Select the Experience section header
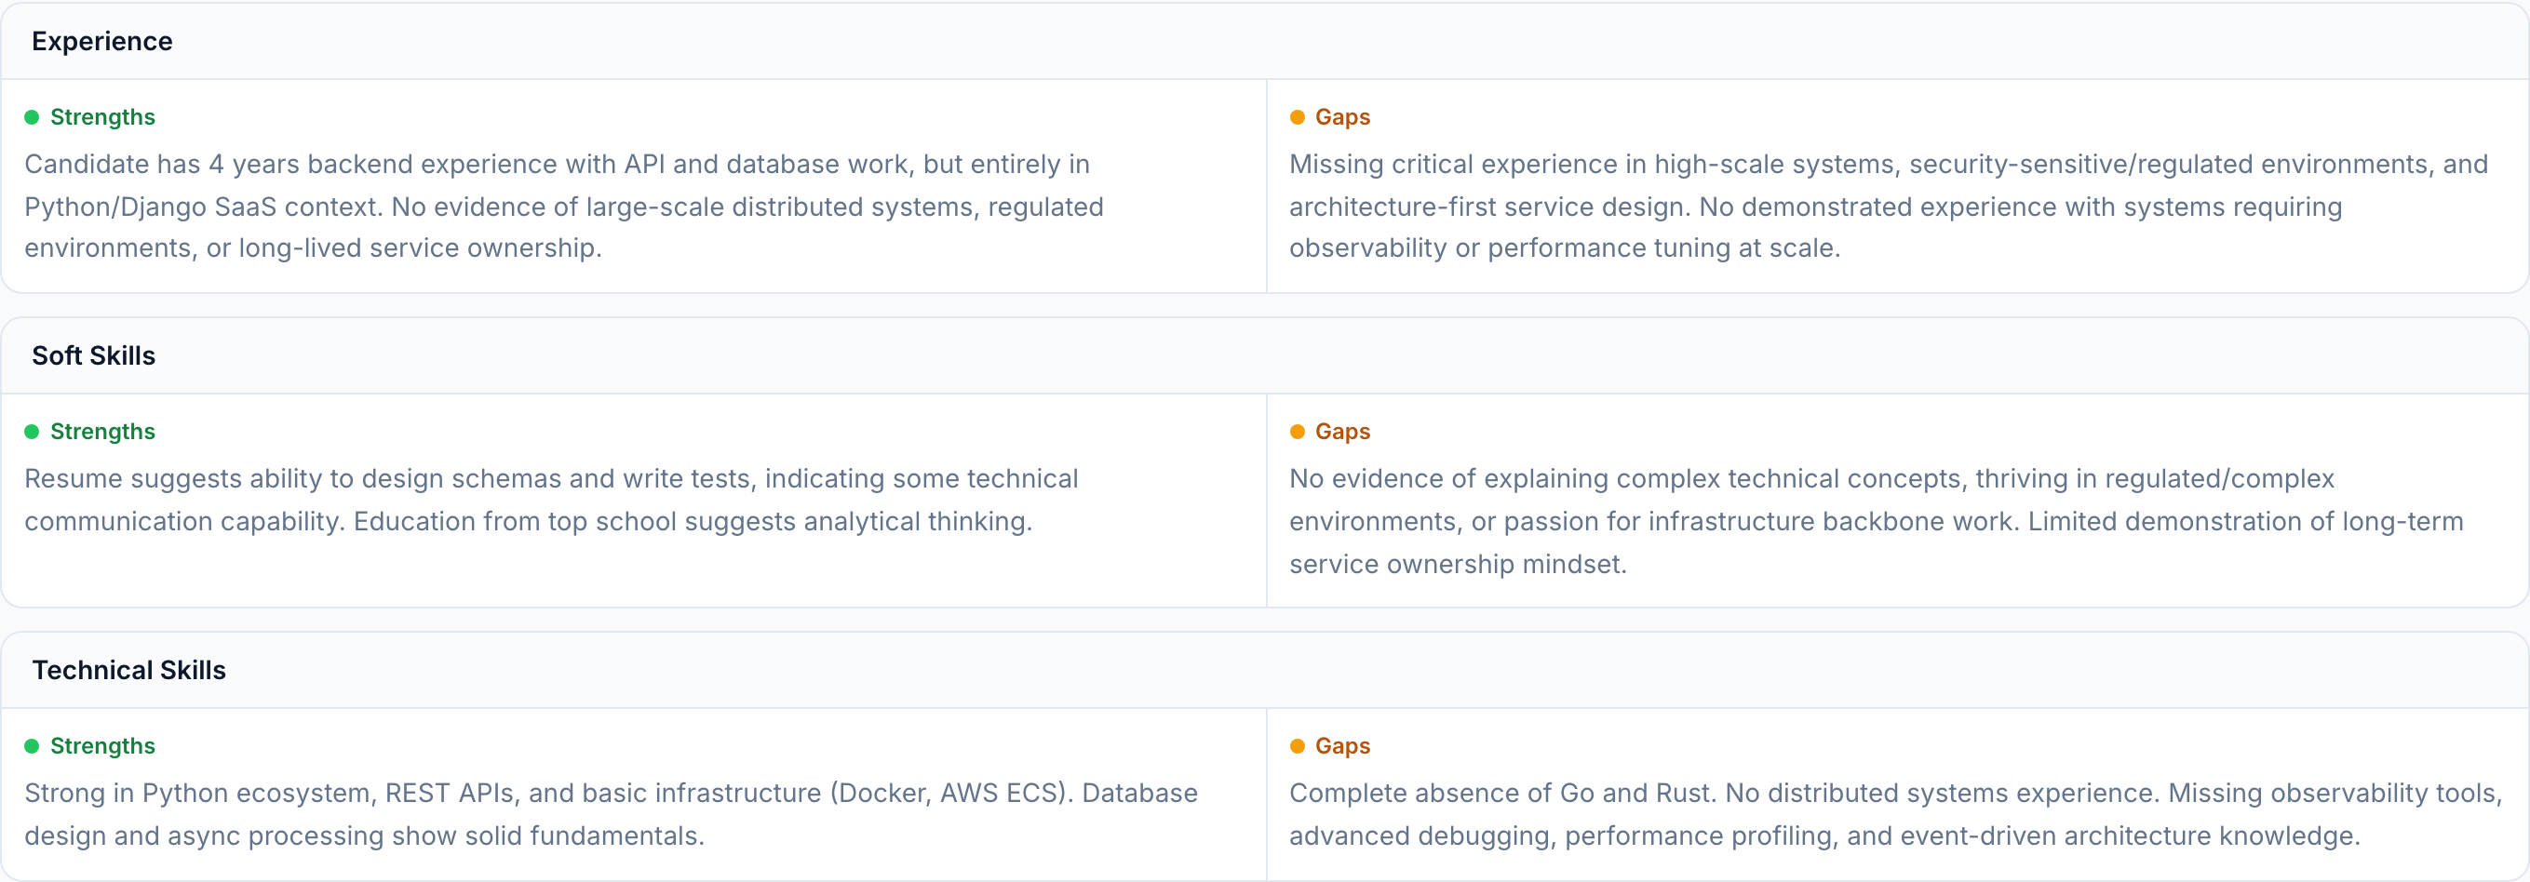 click(102, 41)
